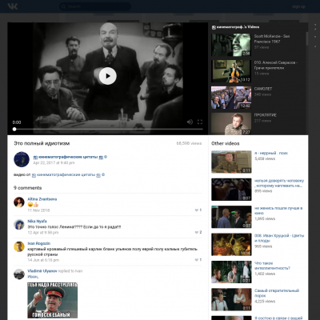Image resolution: width=320 pixels, height=320 pixels.
Task: Click the '9 comments' heading
Action: pos(28,188)
